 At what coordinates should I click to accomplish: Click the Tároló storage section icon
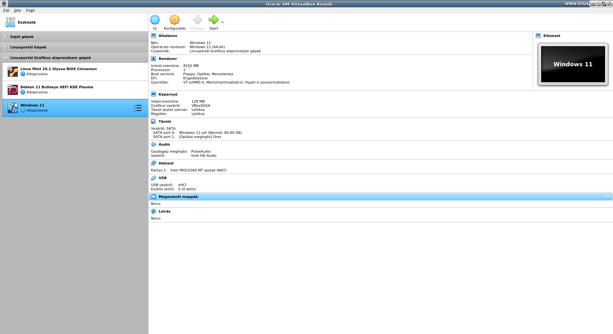pyautogui.click(x=153, y=121)
